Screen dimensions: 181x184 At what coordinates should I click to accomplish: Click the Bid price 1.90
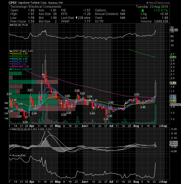click(54, 18)
